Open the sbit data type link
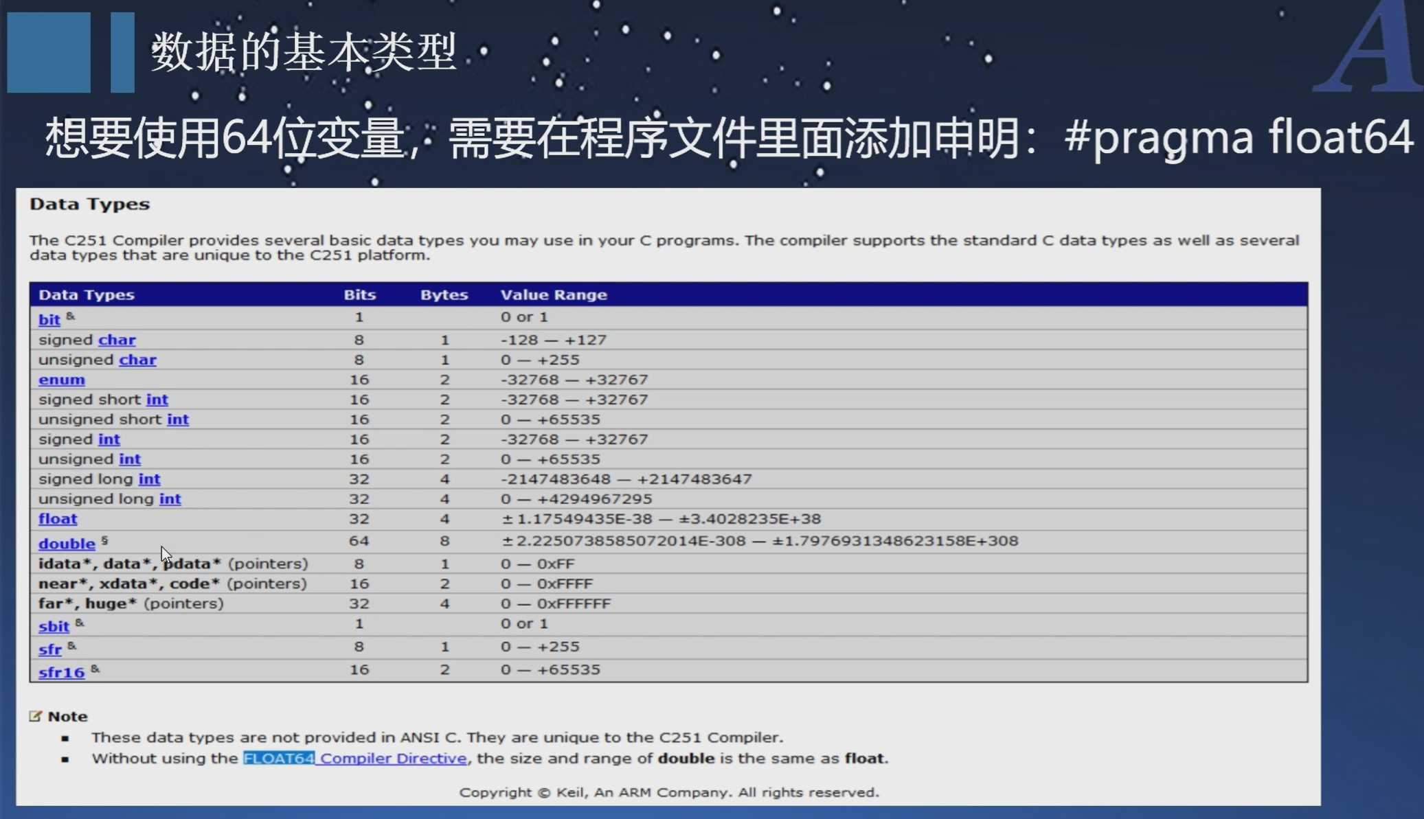Viewport: 1424px width, 819px height. (x=54, y=626)
